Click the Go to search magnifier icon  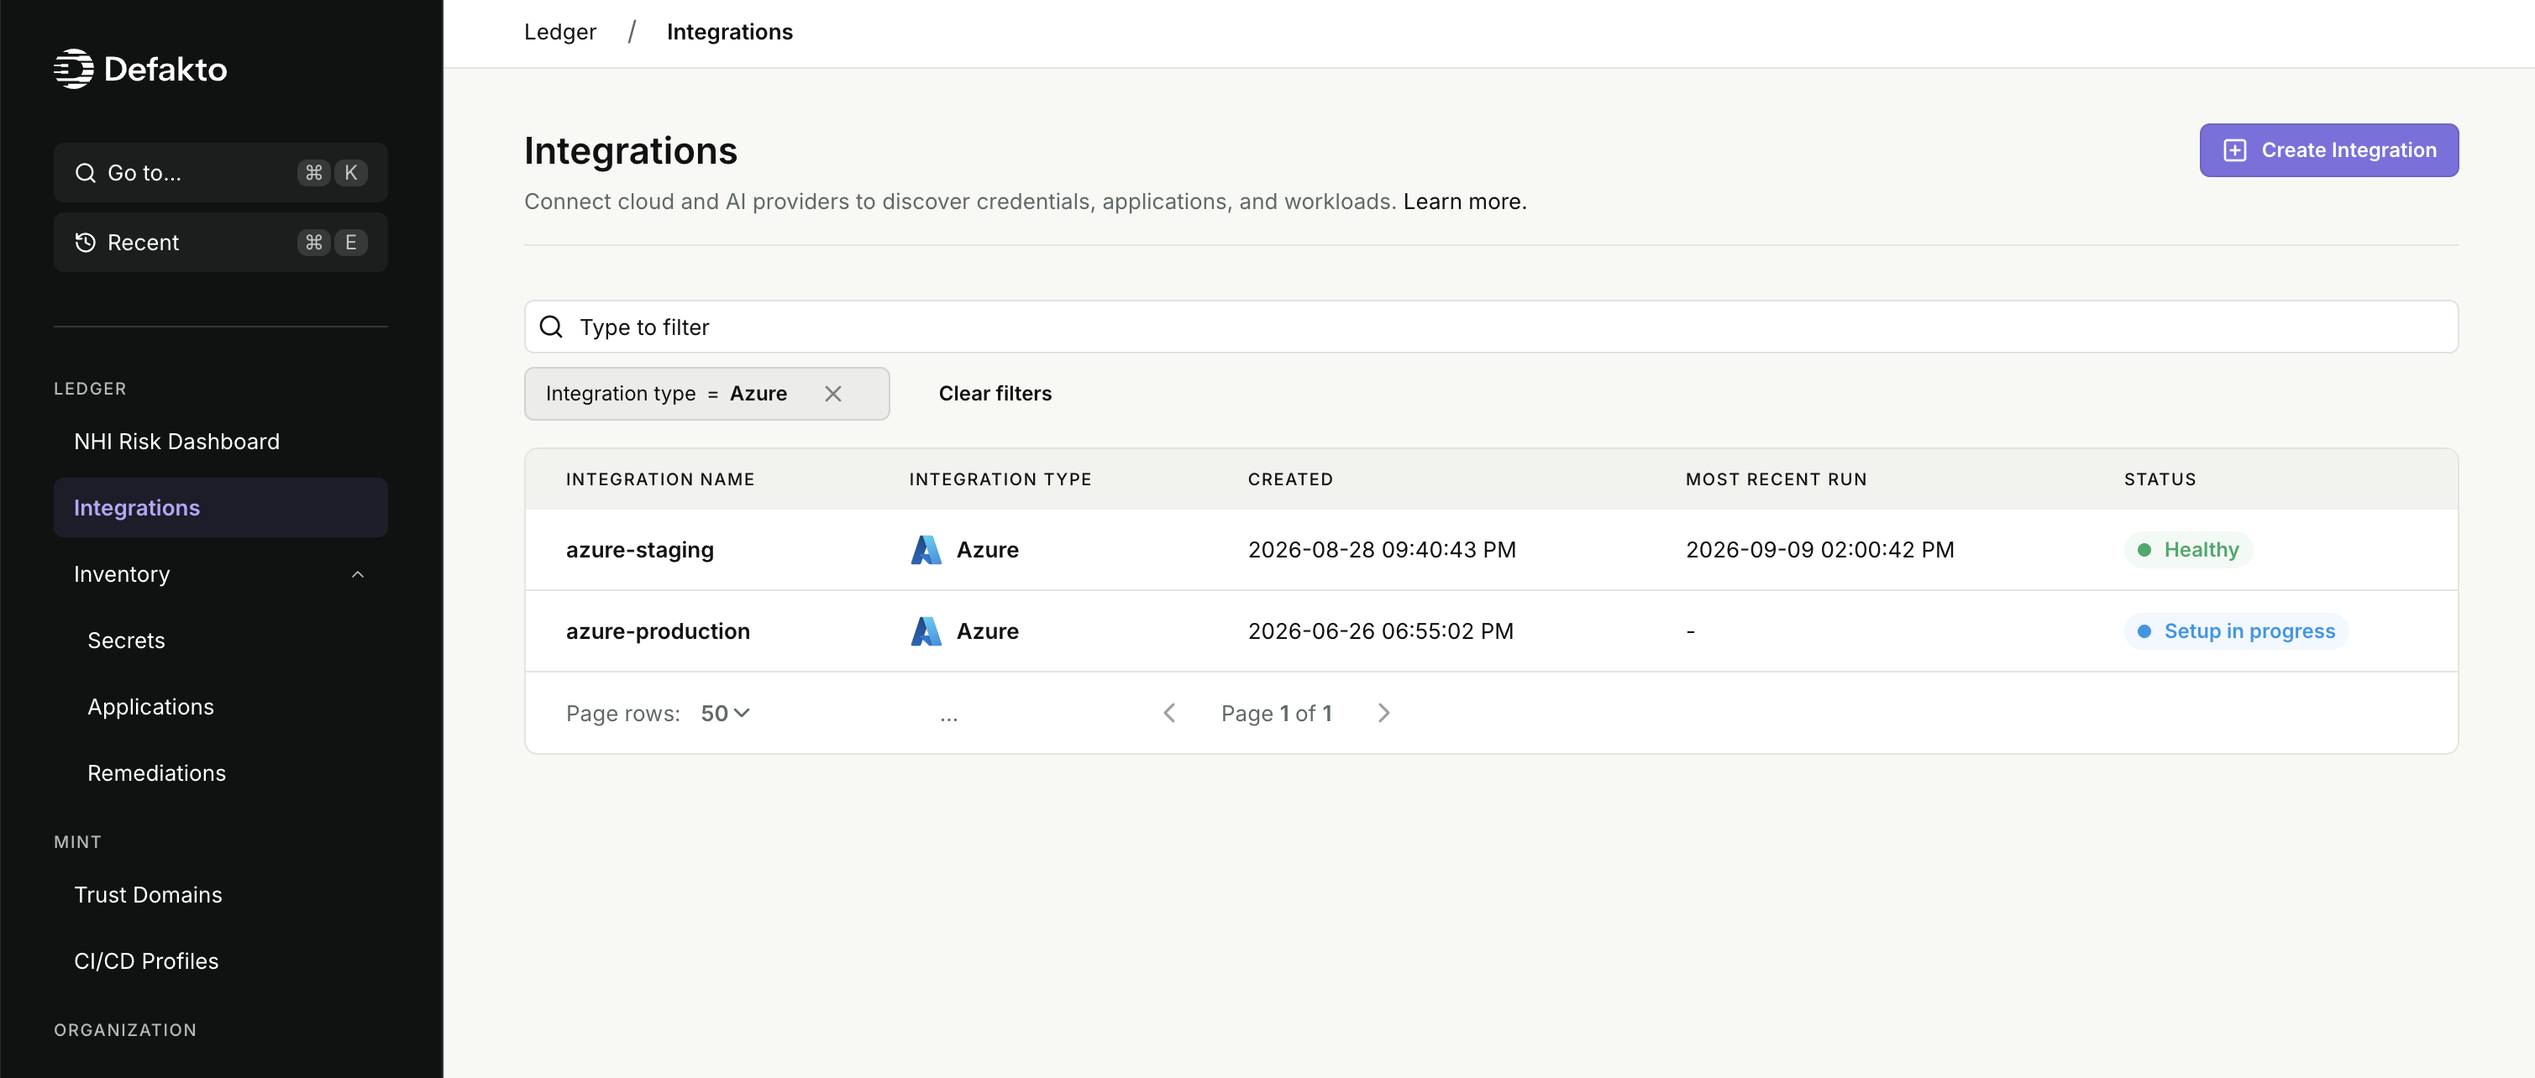point(86,173)
